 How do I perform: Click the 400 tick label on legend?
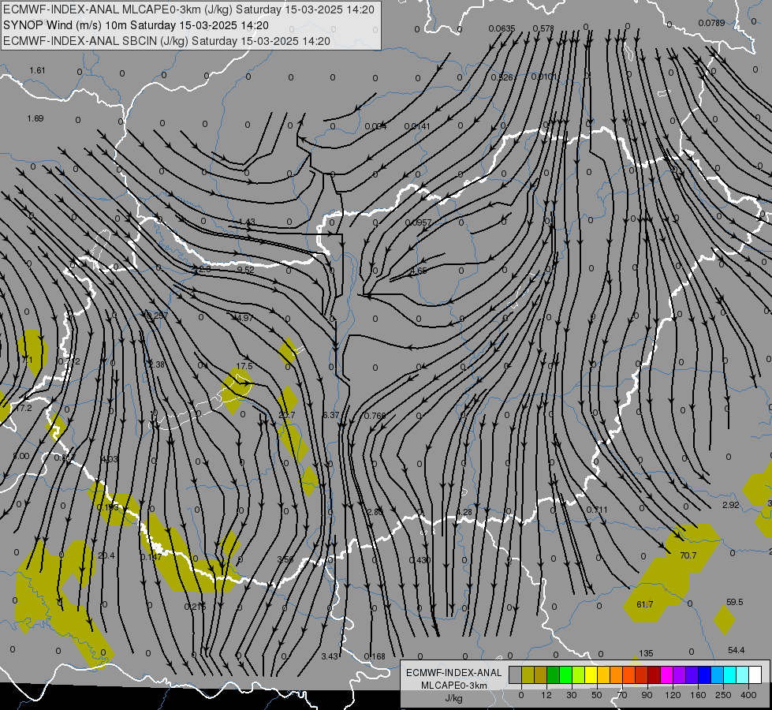click(x=748, y=695)
